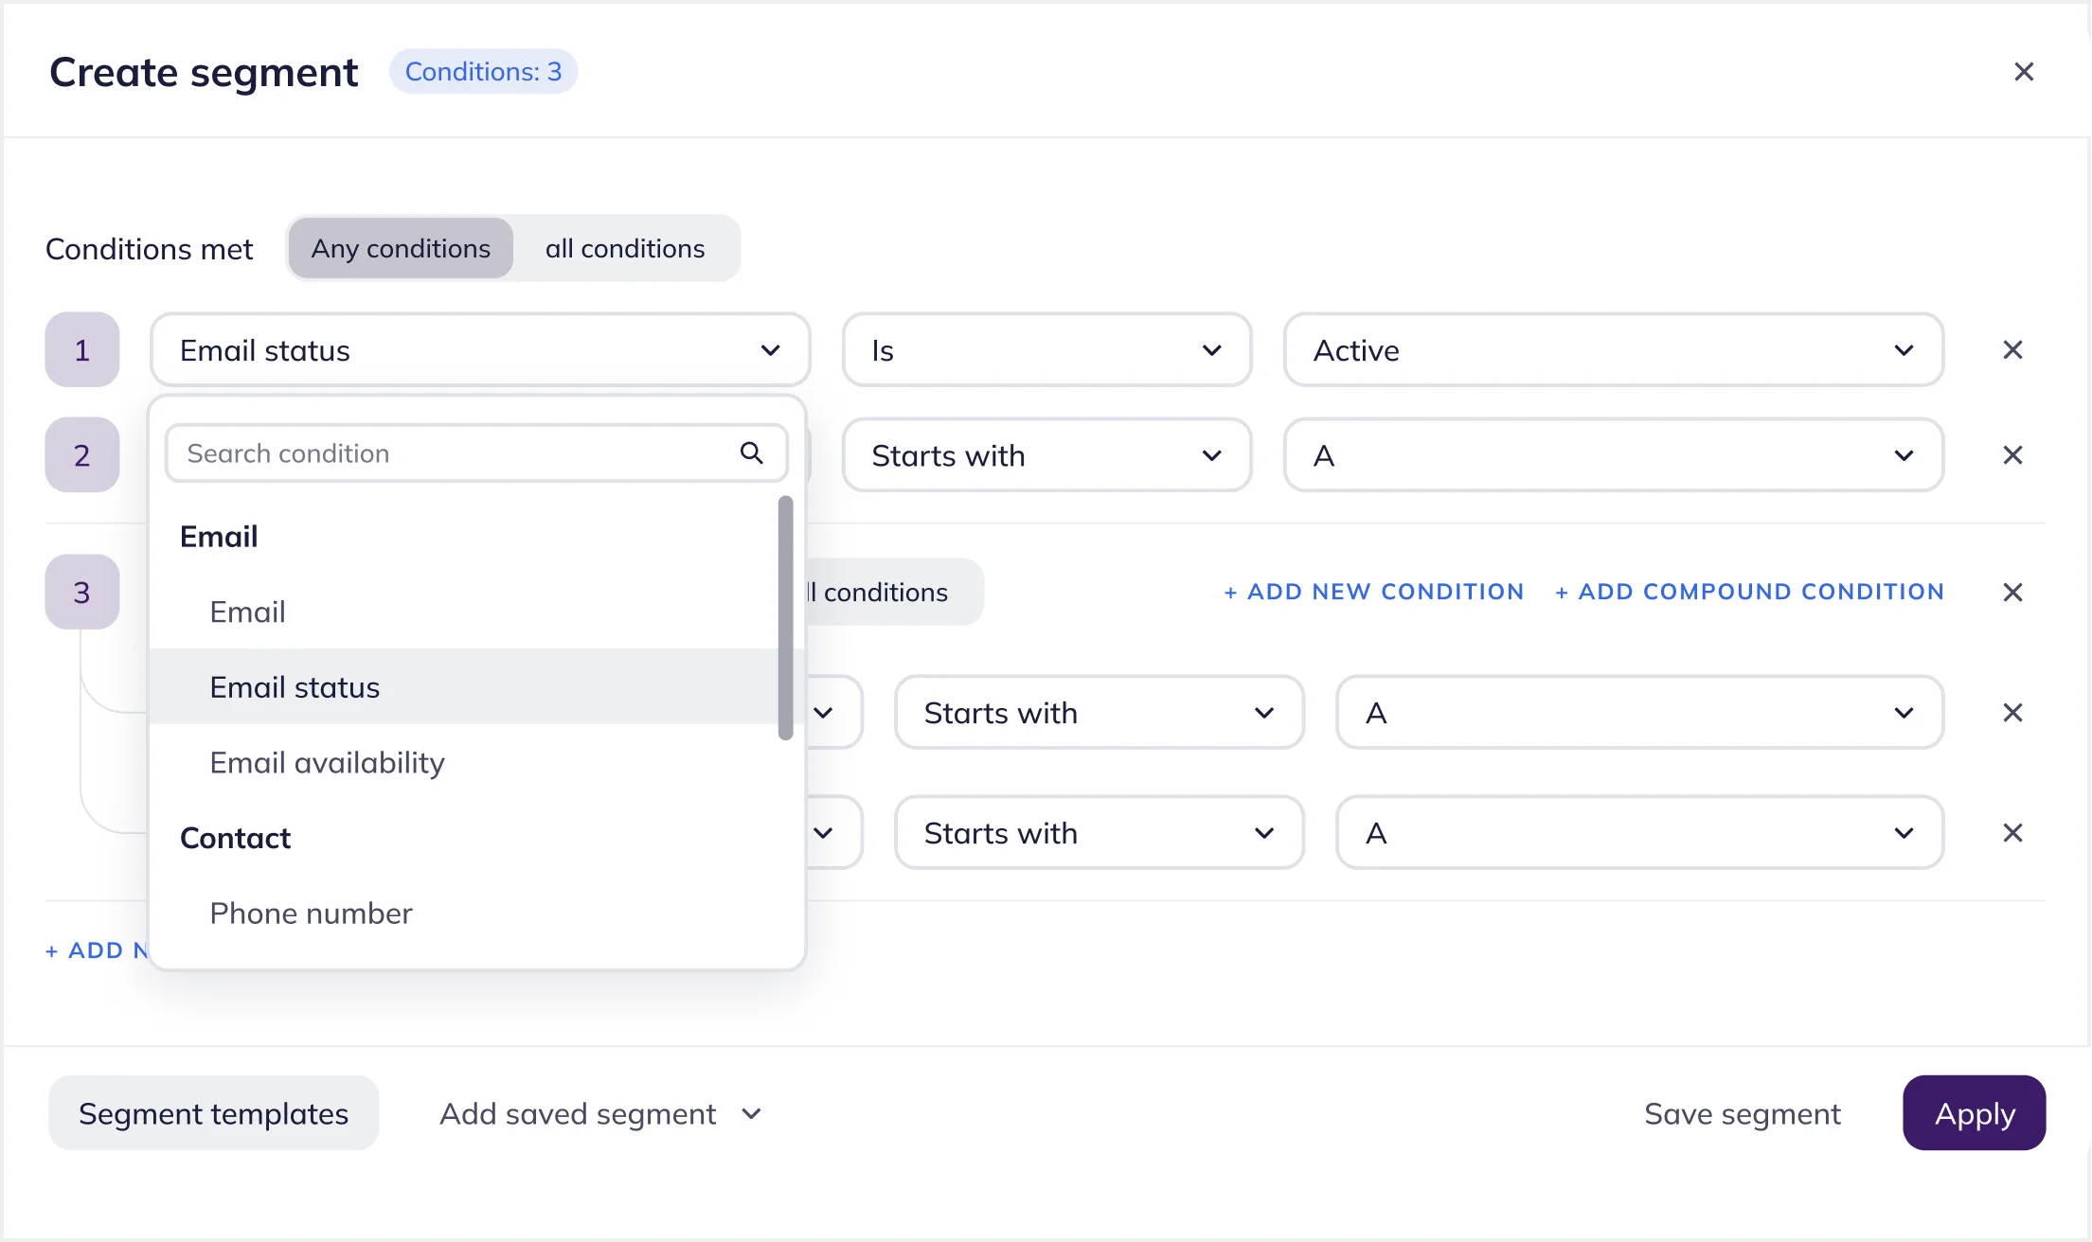The height and width of the screenshot is (1242, 2092).
Task: Remove compound condition 3 with its X icon
Action: tap(2013, 592)
